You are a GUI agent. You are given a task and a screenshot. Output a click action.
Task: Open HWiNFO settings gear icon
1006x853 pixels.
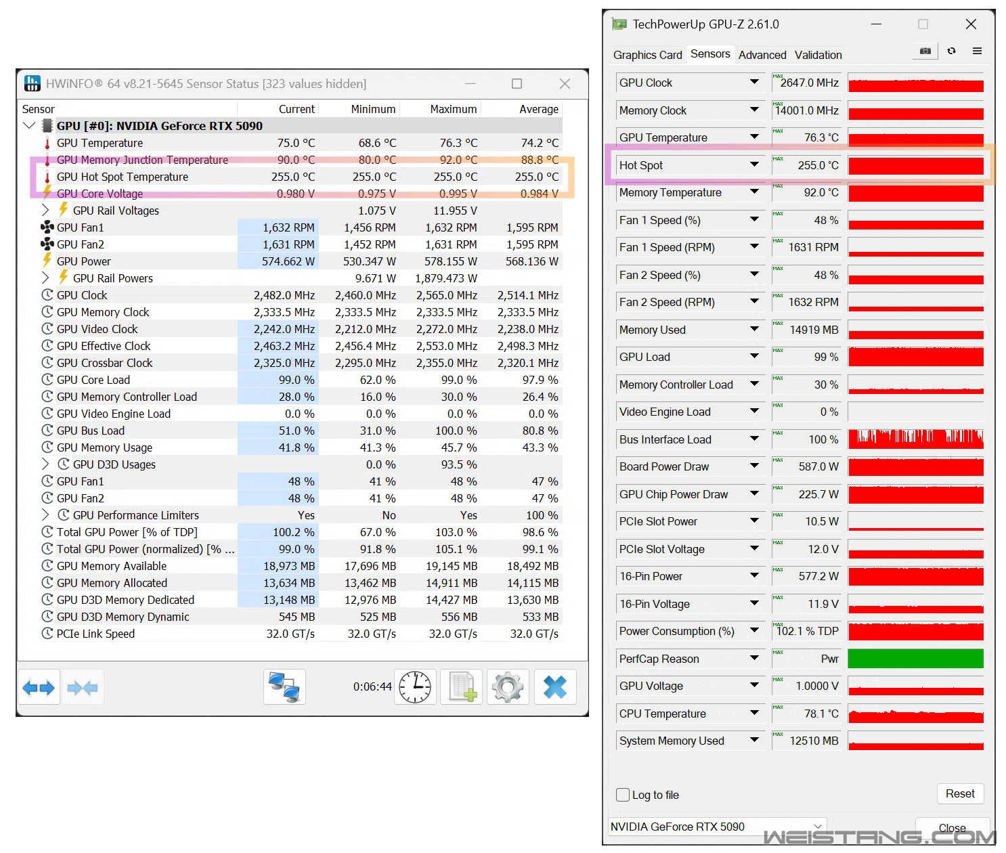[x=508, y=688]
